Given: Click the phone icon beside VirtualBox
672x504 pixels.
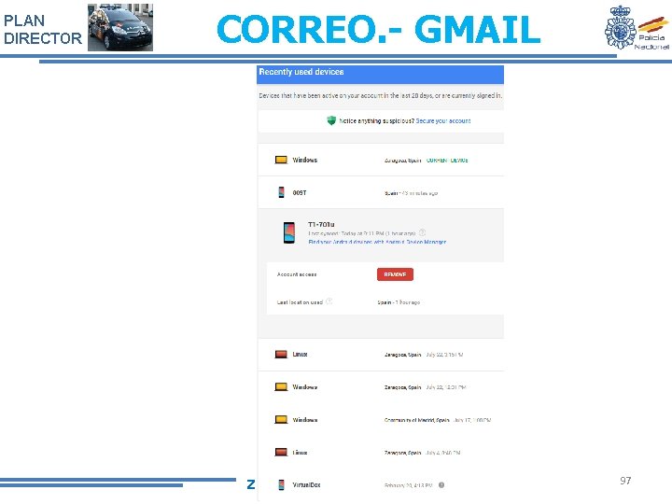Looking at the screenshot, I should tap(281, 484).
